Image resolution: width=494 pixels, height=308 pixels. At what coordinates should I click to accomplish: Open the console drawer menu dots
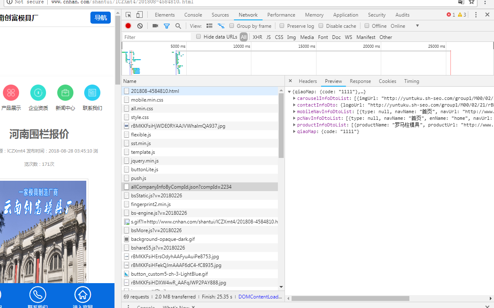[x=128, y=306]
